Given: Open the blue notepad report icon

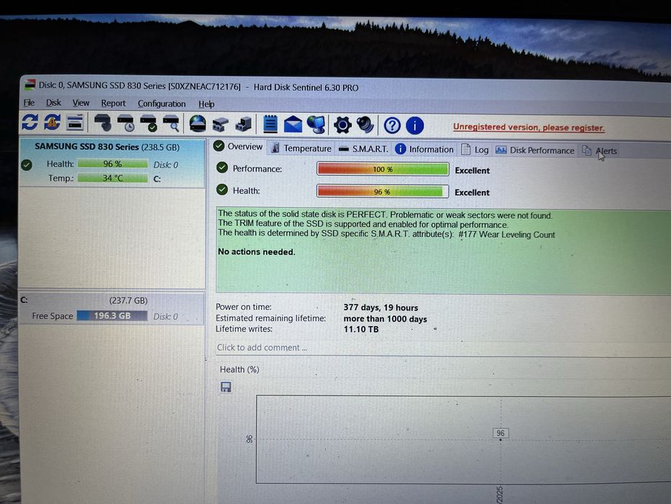Looking at the screenshot, I should point(270,125).
